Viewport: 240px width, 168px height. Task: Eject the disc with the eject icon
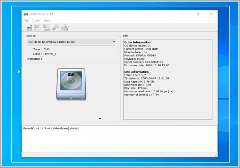[x=64, y=27]
